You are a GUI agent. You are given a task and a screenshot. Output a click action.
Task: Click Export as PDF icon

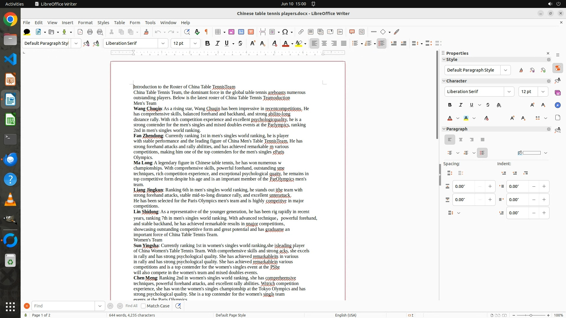point(80,32)
